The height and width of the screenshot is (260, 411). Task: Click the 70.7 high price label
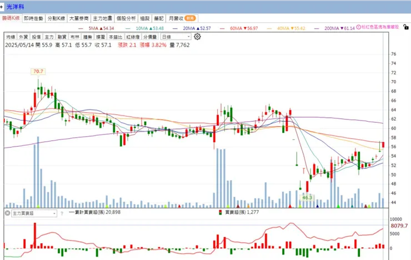click(x=38, y=71)
